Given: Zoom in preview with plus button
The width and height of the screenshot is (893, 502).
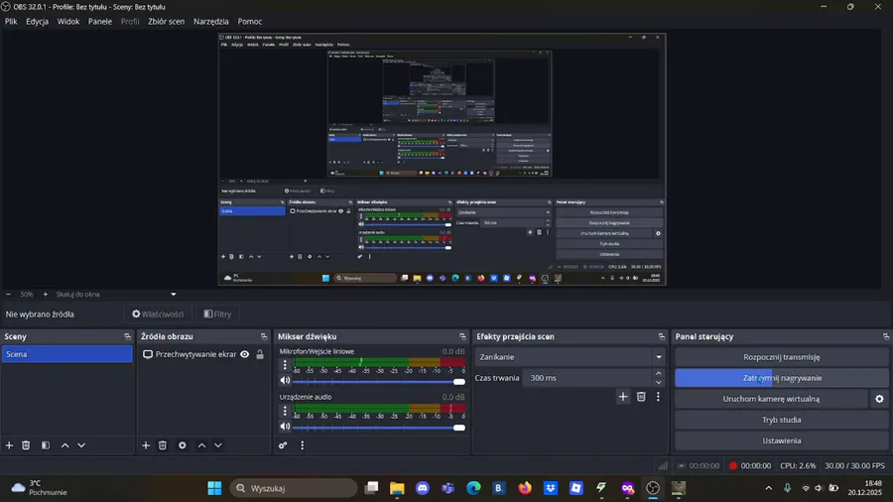Looking at the screenshot, I should pyautogui.click(x=46, y=295).
